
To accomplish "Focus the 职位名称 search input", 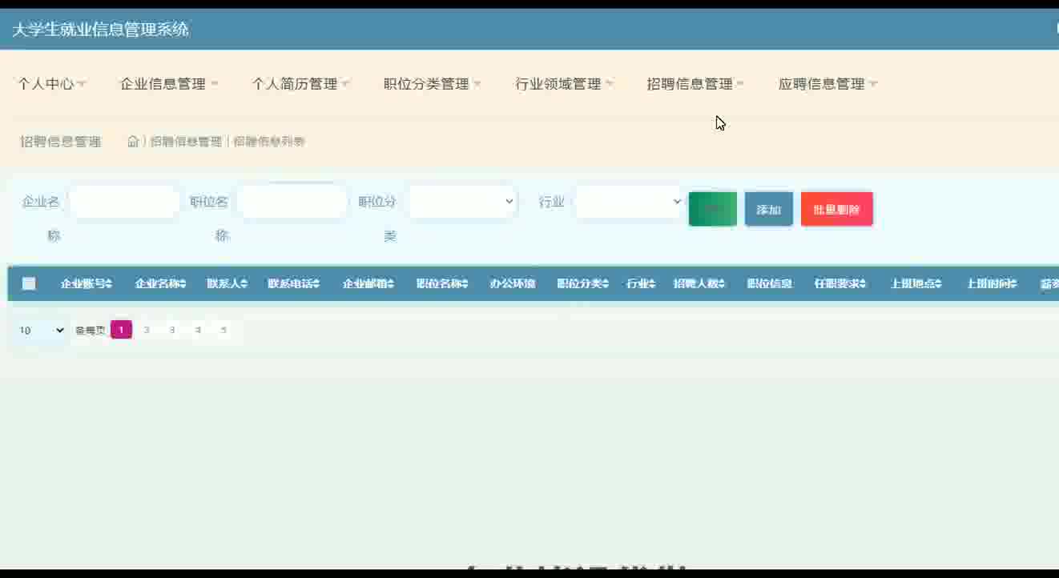I will click(292, 202).
